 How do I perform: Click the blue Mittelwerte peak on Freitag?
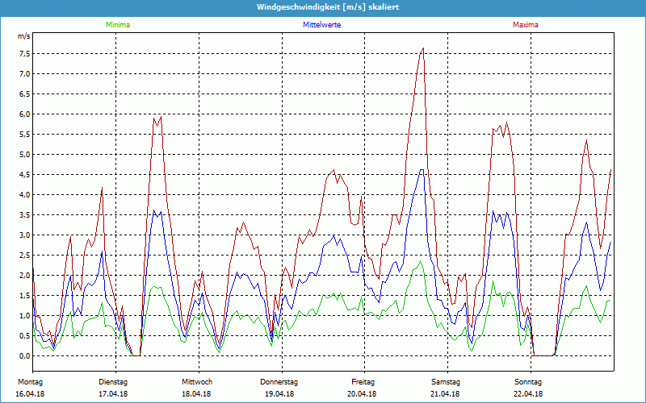click(422, 169)
